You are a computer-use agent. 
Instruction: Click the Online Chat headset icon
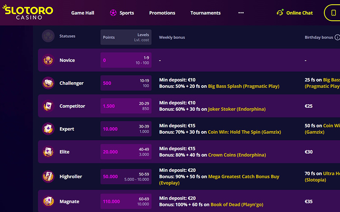tap(280, 13)
